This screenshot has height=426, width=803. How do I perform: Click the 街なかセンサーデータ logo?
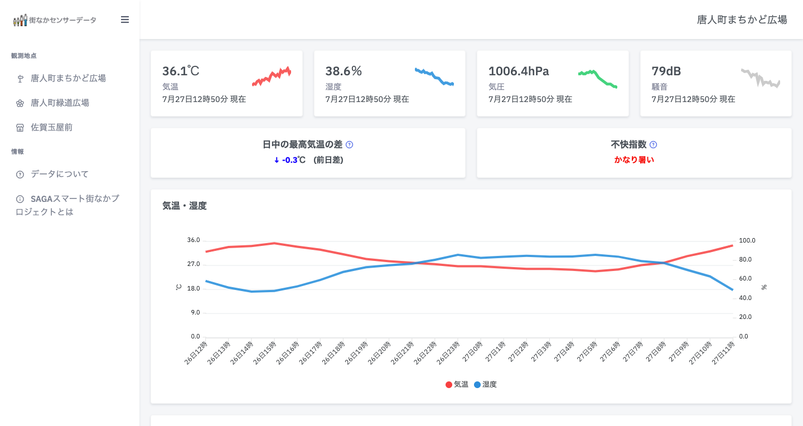point(55,20)
